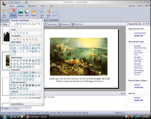Screen dimensions: 151x119
Task: Click the Windows Start button
Action: point(5,116)
